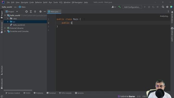Open the TODO tool window
The width and height of the screenshot is (174, 98).
tap(27, 93)
